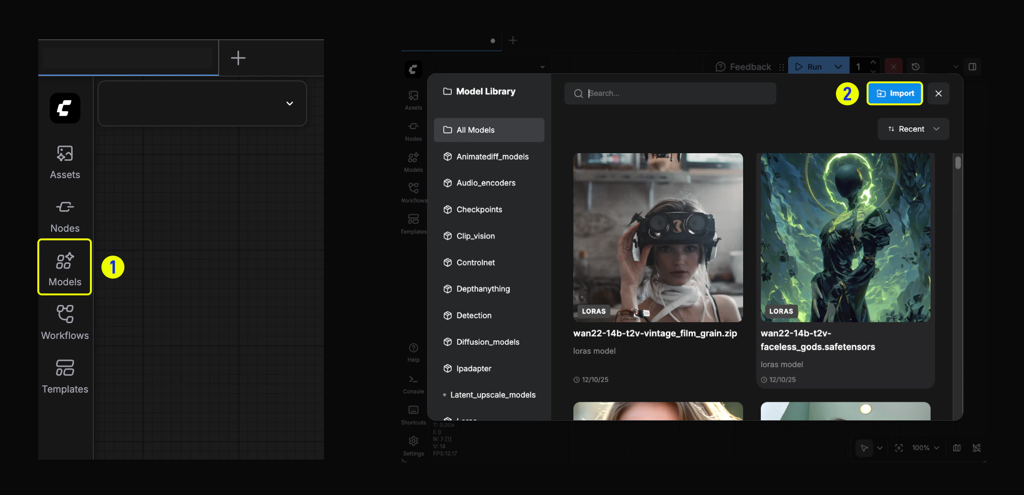Click the model list vertical scrollbar

point(957,163)
